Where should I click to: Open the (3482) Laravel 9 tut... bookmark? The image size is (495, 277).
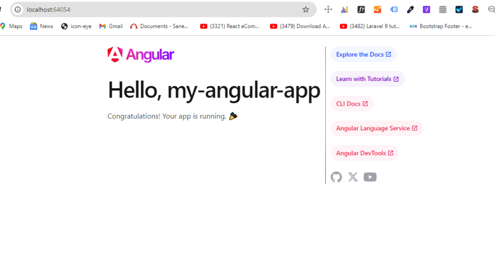tap(370, 26)
